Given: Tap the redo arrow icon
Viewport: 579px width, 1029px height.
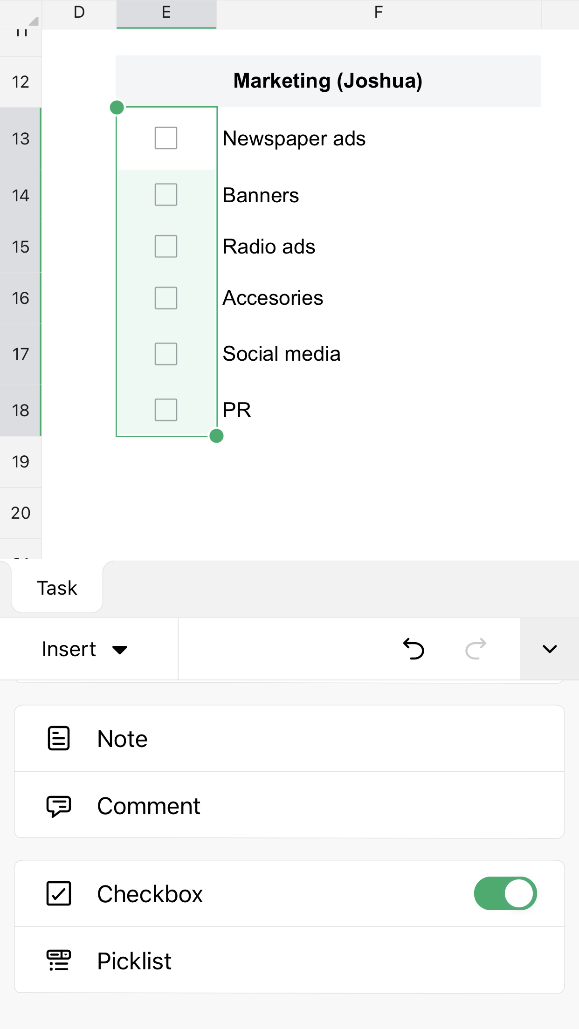Looking at the screenshot, I should click(x=476, y=649).
